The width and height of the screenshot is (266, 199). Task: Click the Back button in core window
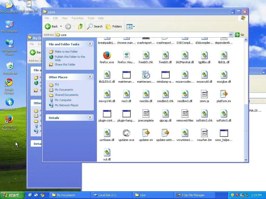coord(51,26)
